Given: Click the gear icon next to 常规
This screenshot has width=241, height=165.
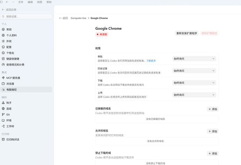Looking at the screenshot, I should (x=3, y=29).
